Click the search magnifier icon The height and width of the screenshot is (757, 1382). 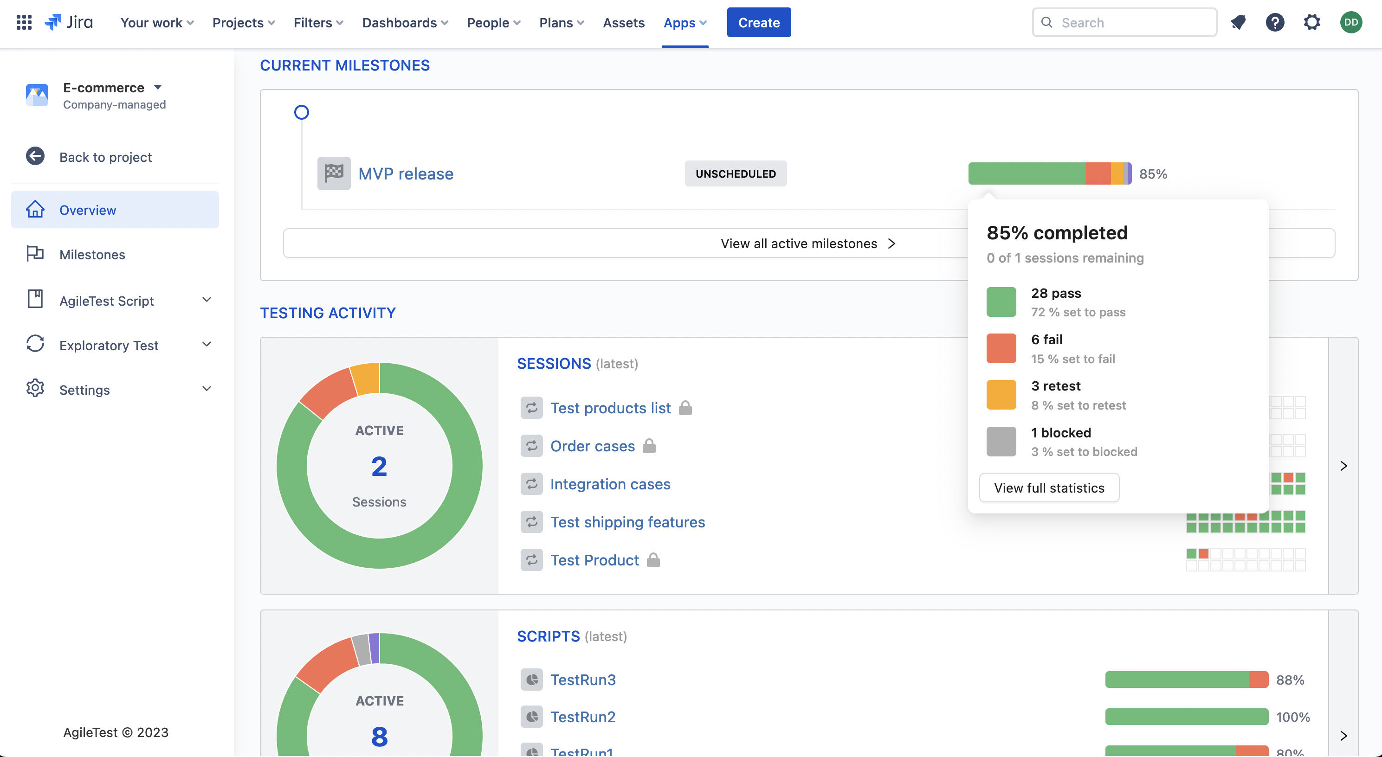click(1046, 23)
